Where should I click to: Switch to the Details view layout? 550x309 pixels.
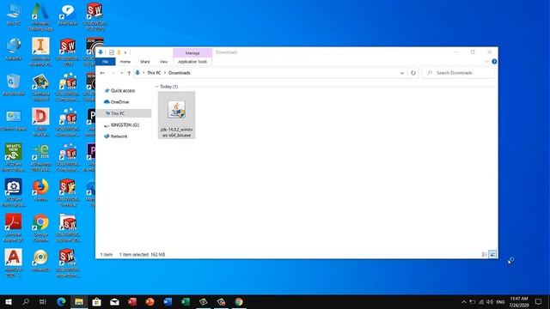tap(485, 254)
